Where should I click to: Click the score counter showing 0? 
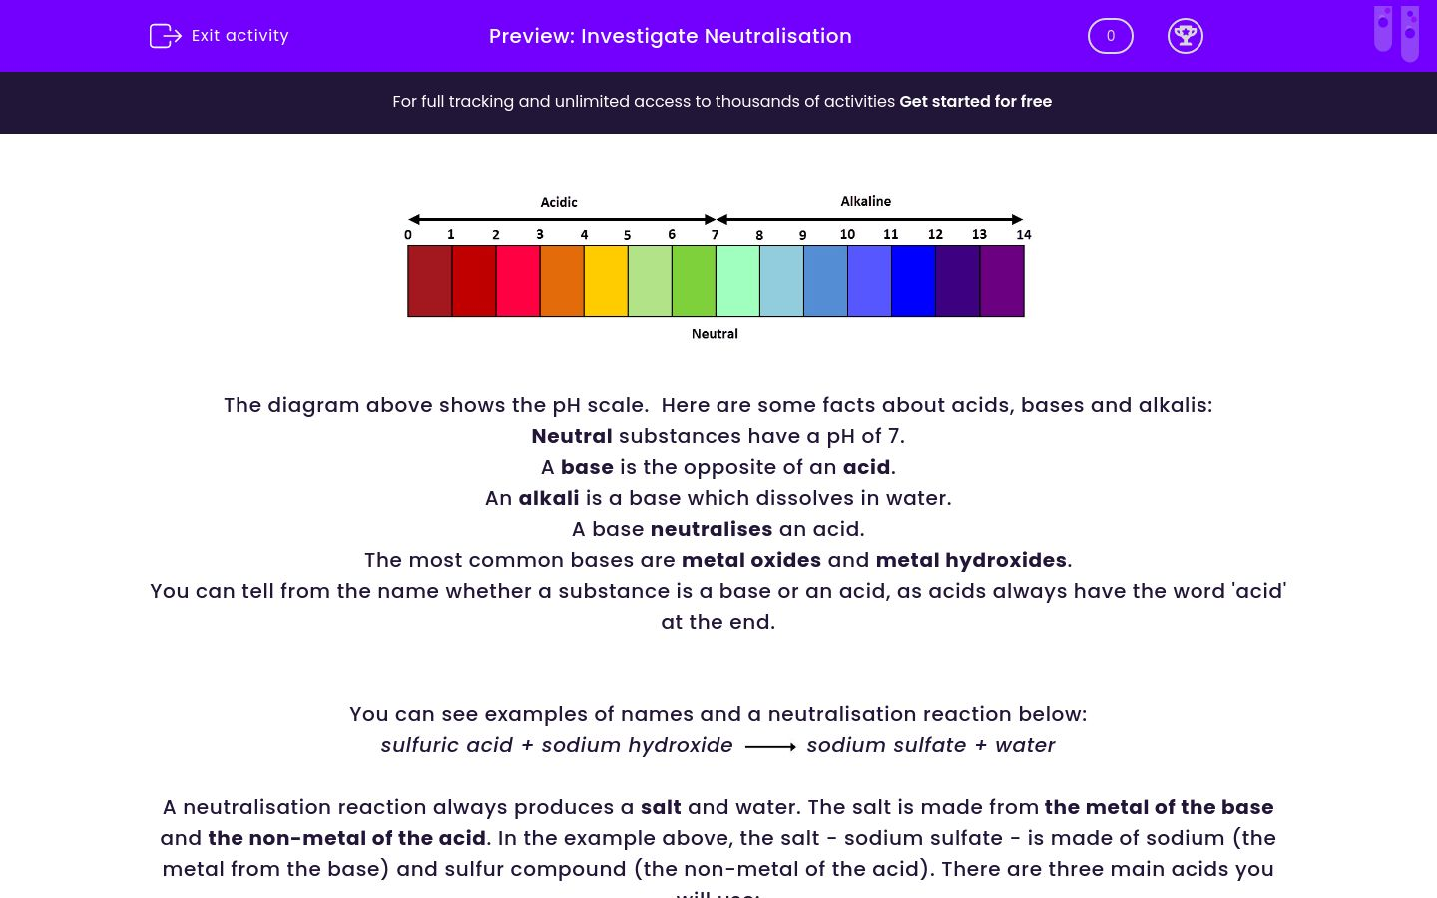click(x=1110, y=36)
